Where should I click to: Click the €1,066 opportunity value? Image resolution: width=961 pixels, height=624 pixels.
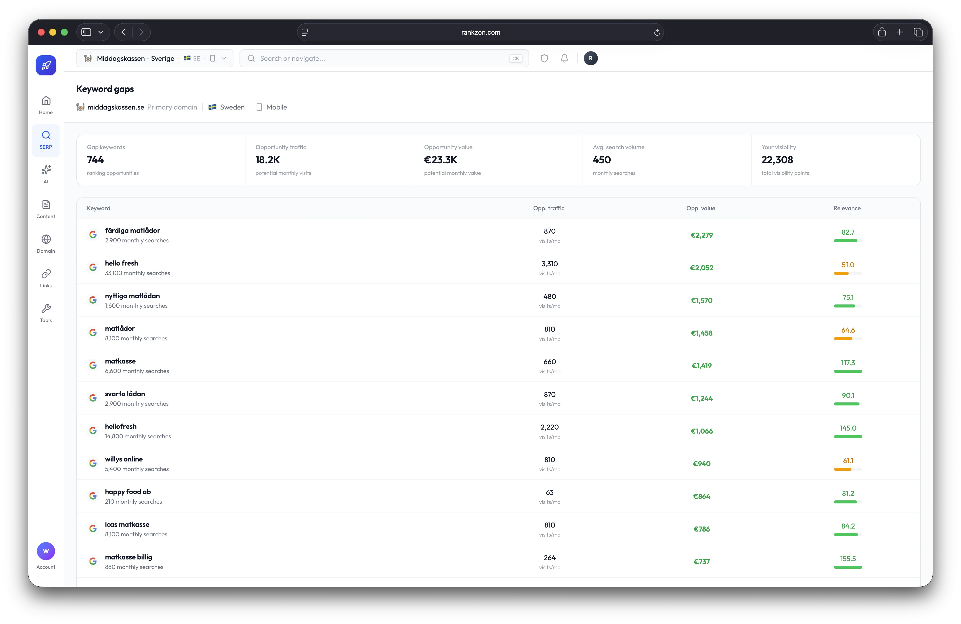[x=701, y=431]
